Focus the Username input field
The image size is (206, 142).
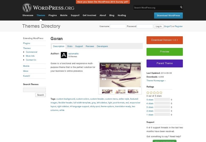point(118,26)
